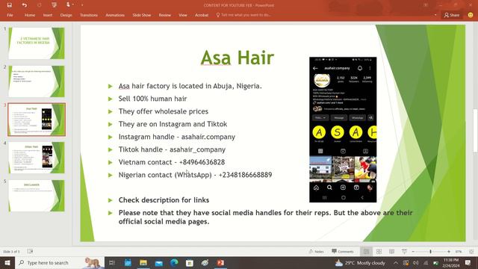Click the spell check icon in status bar
This screenshot has height=269, width=478.
pos(30,251)
